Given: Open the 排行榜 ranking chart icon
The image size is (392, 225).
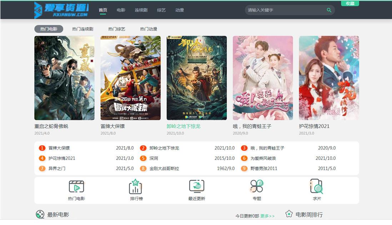Looking at the screenshot, I should (135, 186).
